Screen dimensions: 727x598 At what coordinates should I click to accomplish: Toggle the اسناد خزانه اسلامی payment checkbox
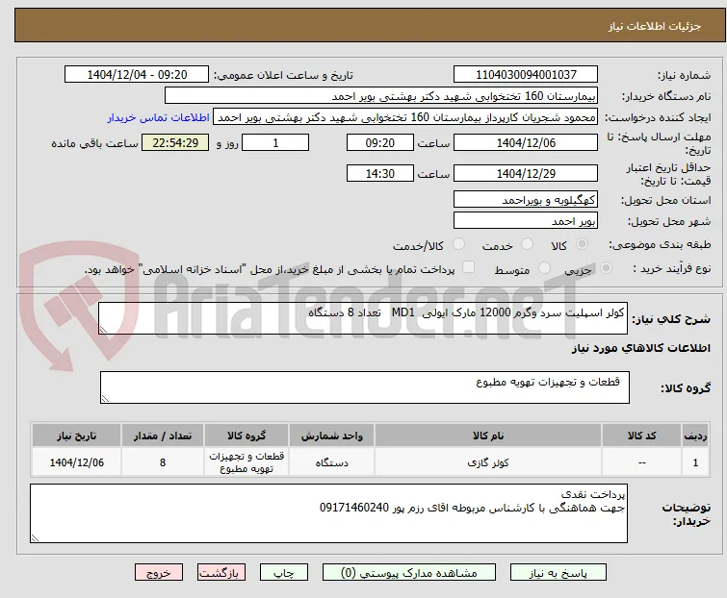[x=469, y=267]
